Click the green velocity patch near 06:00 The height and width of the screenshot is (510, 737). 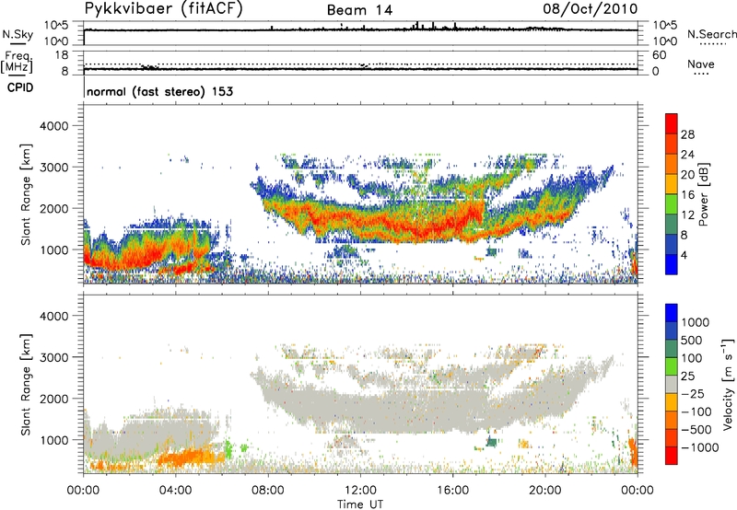228,449
